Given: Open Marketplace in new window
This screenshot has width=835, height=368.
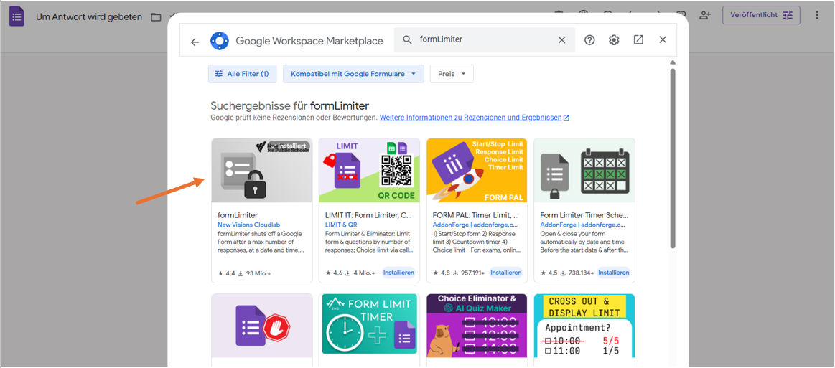Looking at the screenshot, I should pyautogui.click(x=638, y=40).
